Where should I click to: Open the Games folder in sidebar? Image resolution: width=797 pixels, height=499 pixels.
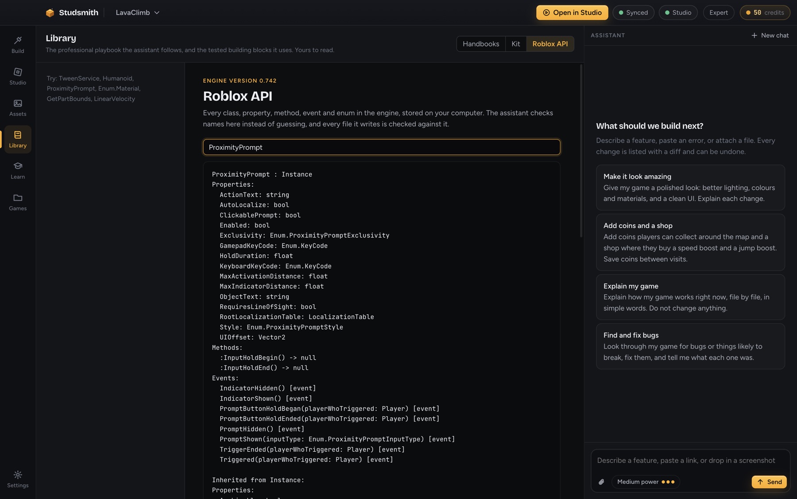click(x=18, y=202)
